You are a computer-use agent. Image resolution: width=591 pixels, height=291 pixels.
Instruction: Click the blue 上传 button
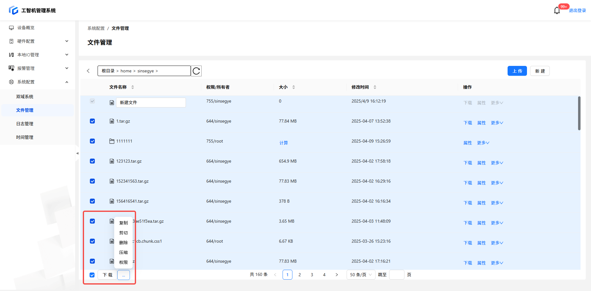click(x=517, y=71)
